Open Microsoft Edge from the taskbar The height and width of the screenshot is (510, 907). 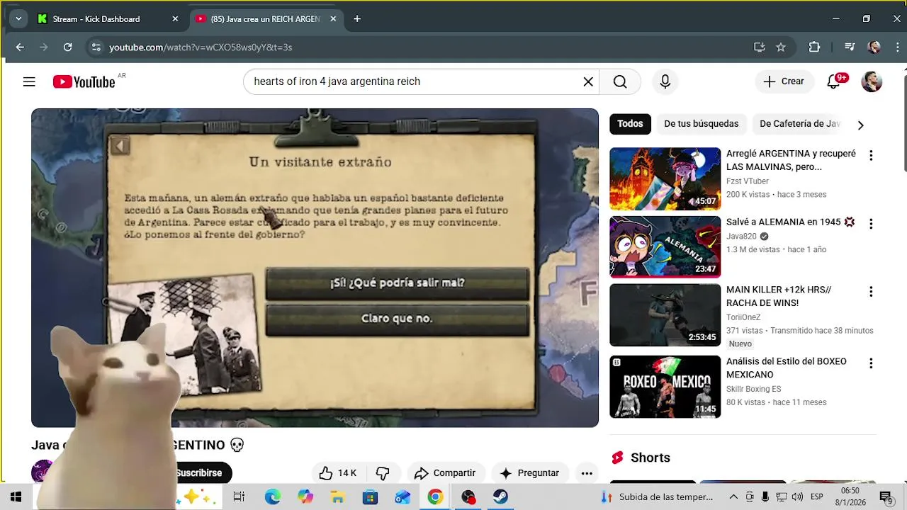(x=273, y=497)
